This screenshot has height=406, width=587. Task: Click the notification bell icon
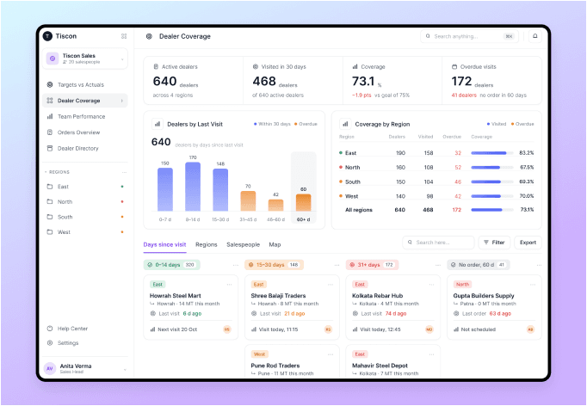coord(535,36)
